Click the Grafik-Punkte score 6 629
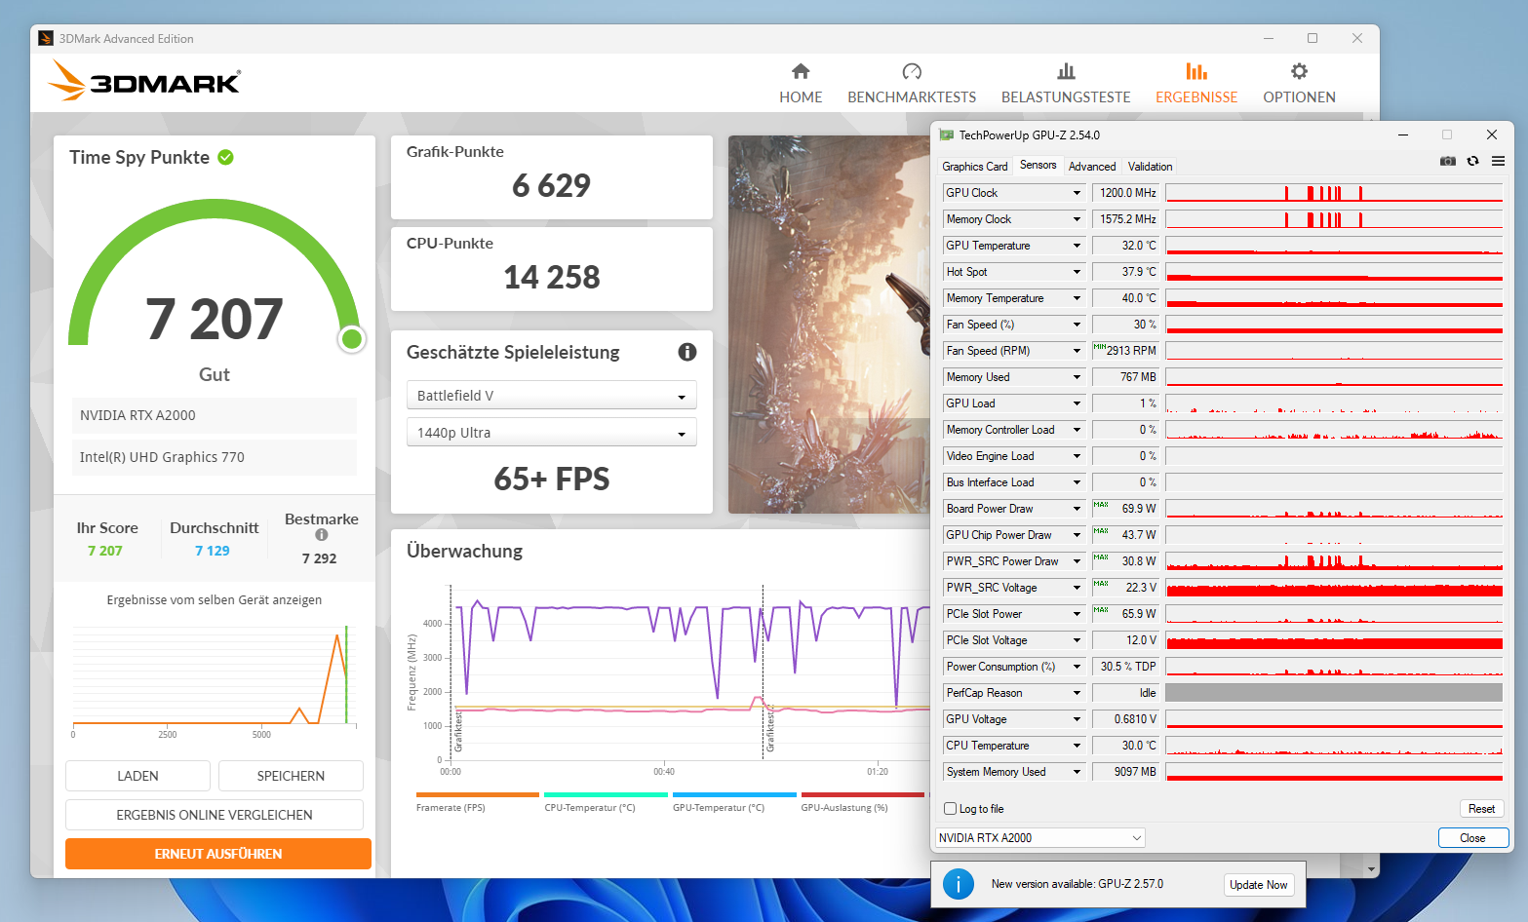Viewport: 1528px width, 922px height. pos(552,185)
